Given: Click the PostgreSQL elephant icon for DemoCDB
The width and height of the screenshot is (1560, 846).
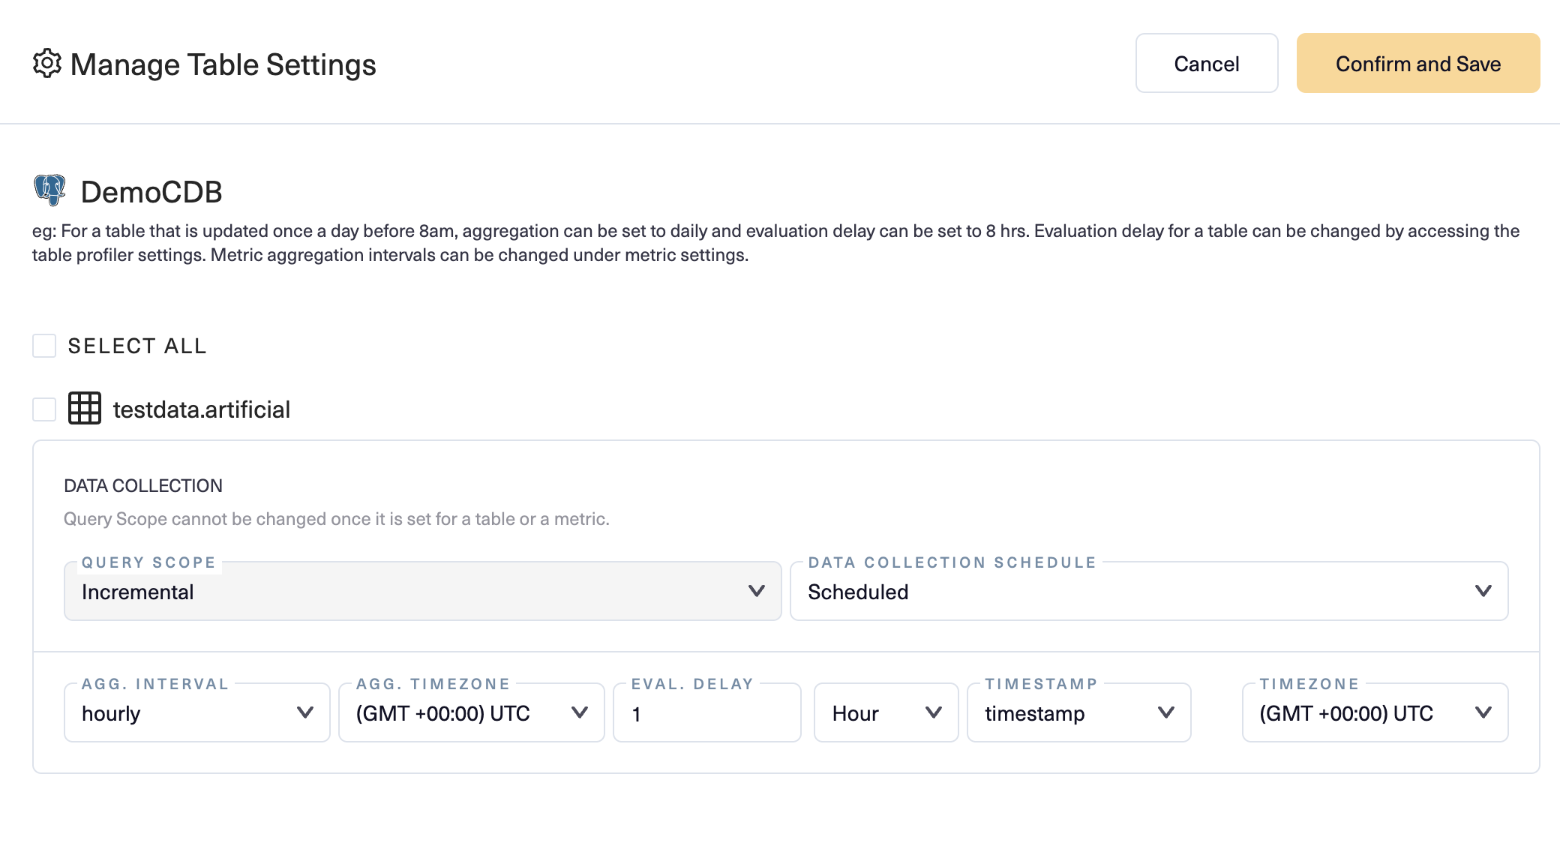Looking at the screenshot, I should click(49, 190).
